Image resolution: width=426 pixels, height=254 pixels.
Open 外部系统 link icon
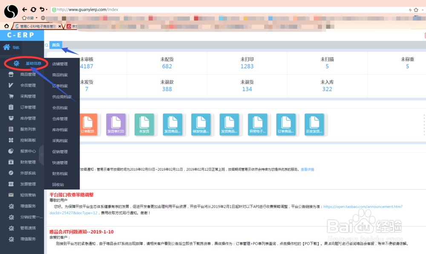[x=11, y=173]
